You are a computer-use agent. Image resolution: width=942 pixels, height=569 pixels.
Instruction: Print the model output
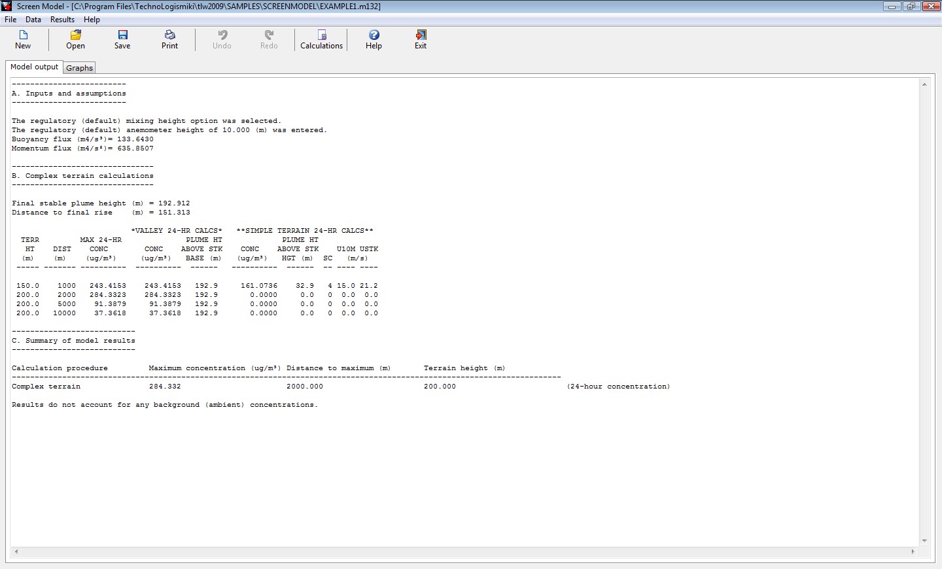click(169, 39)
